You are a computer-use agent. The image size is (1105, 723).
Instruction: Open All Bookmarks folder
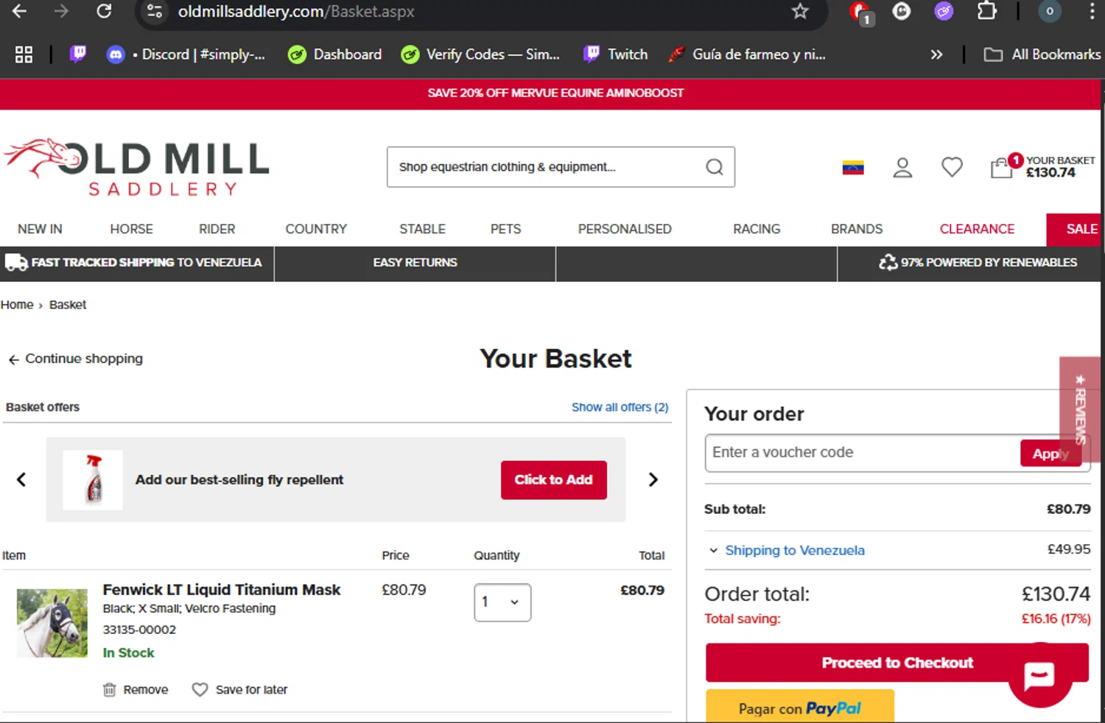click(1042, 54)
